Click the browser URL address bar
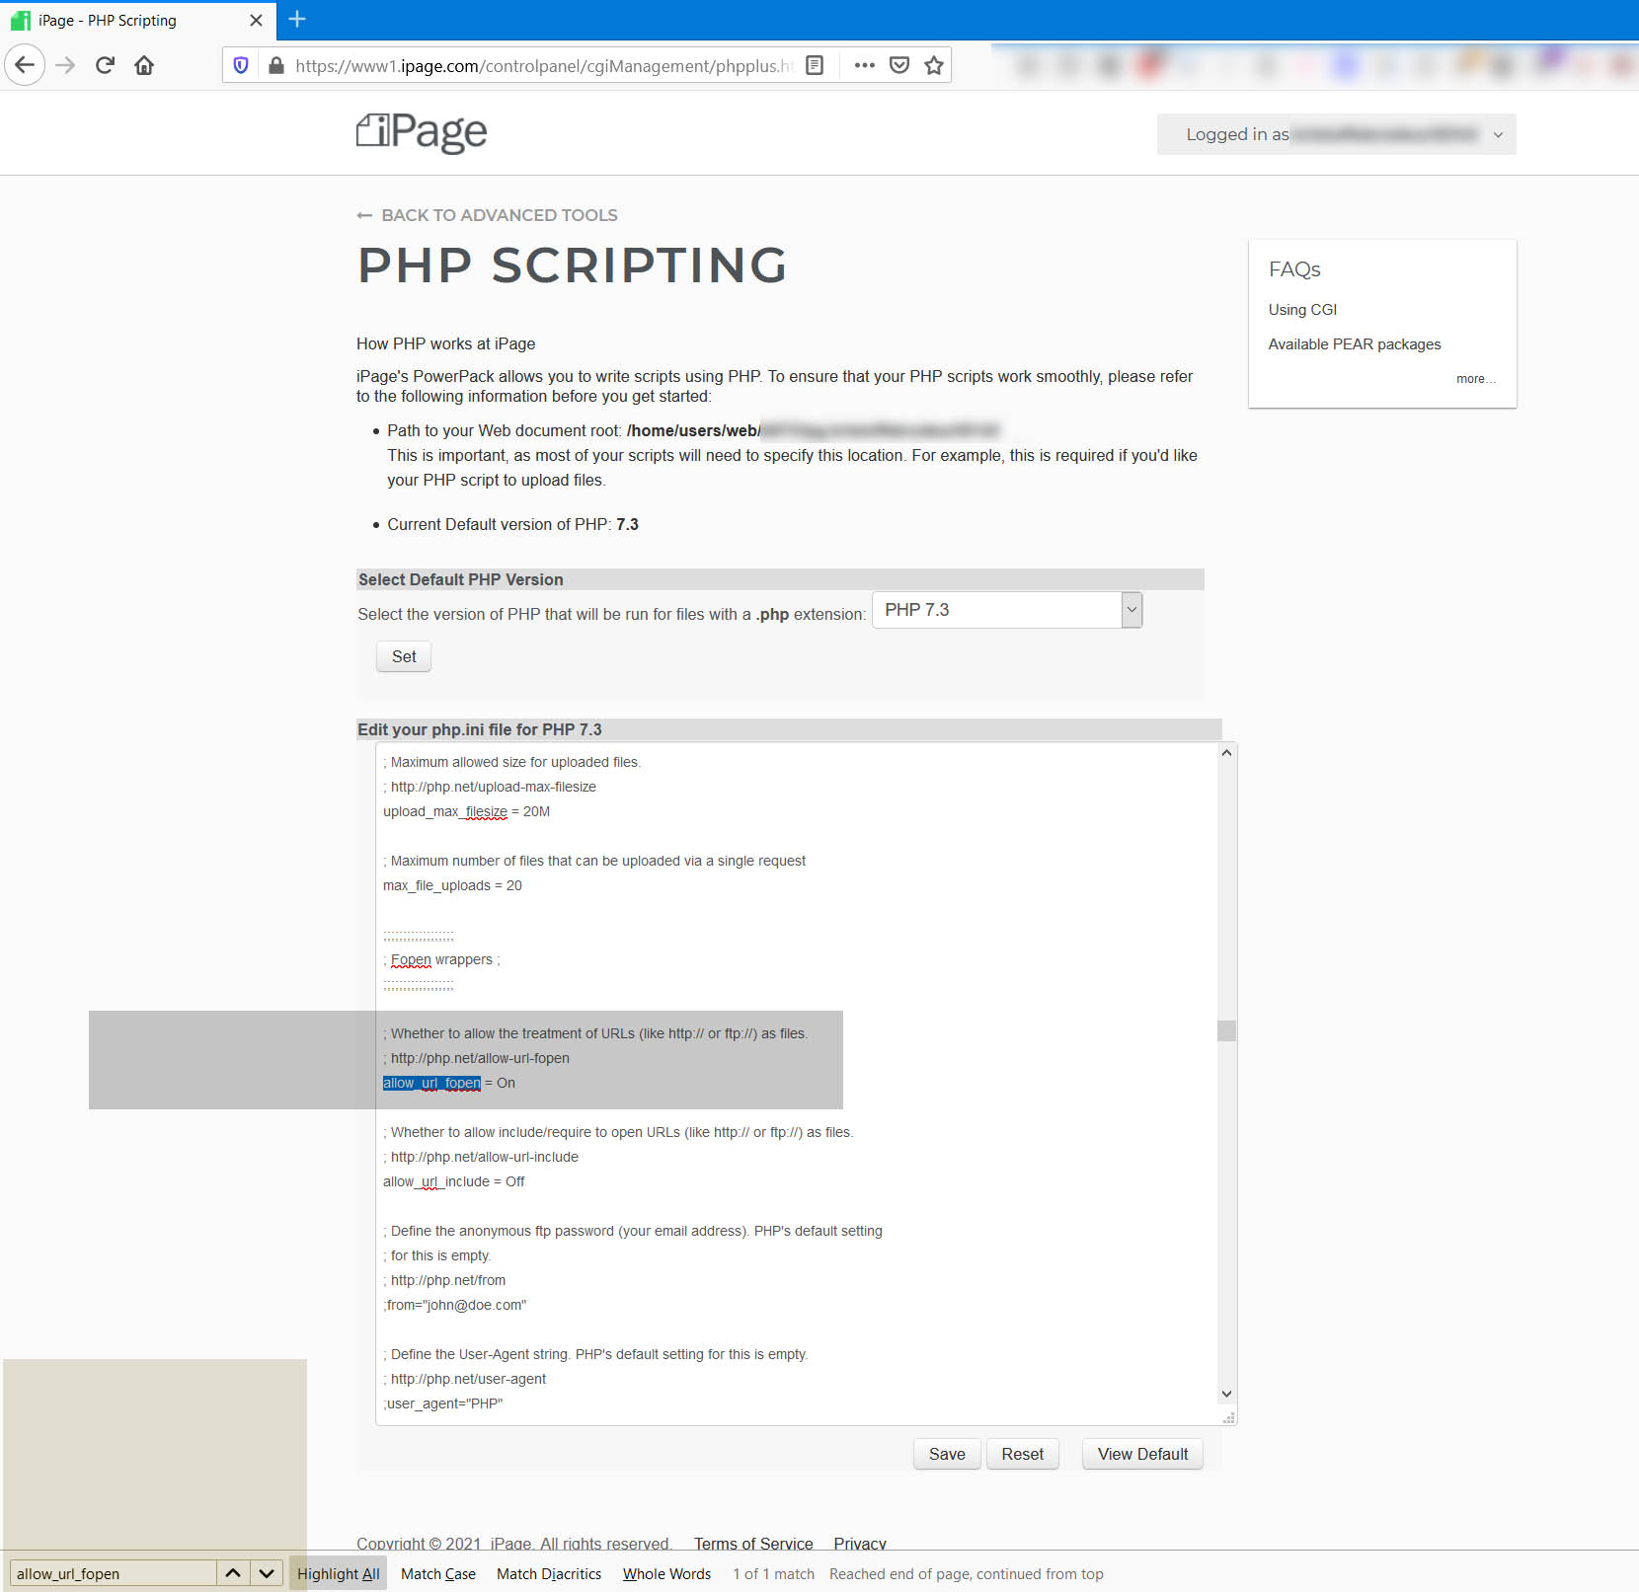 (543, 65)
